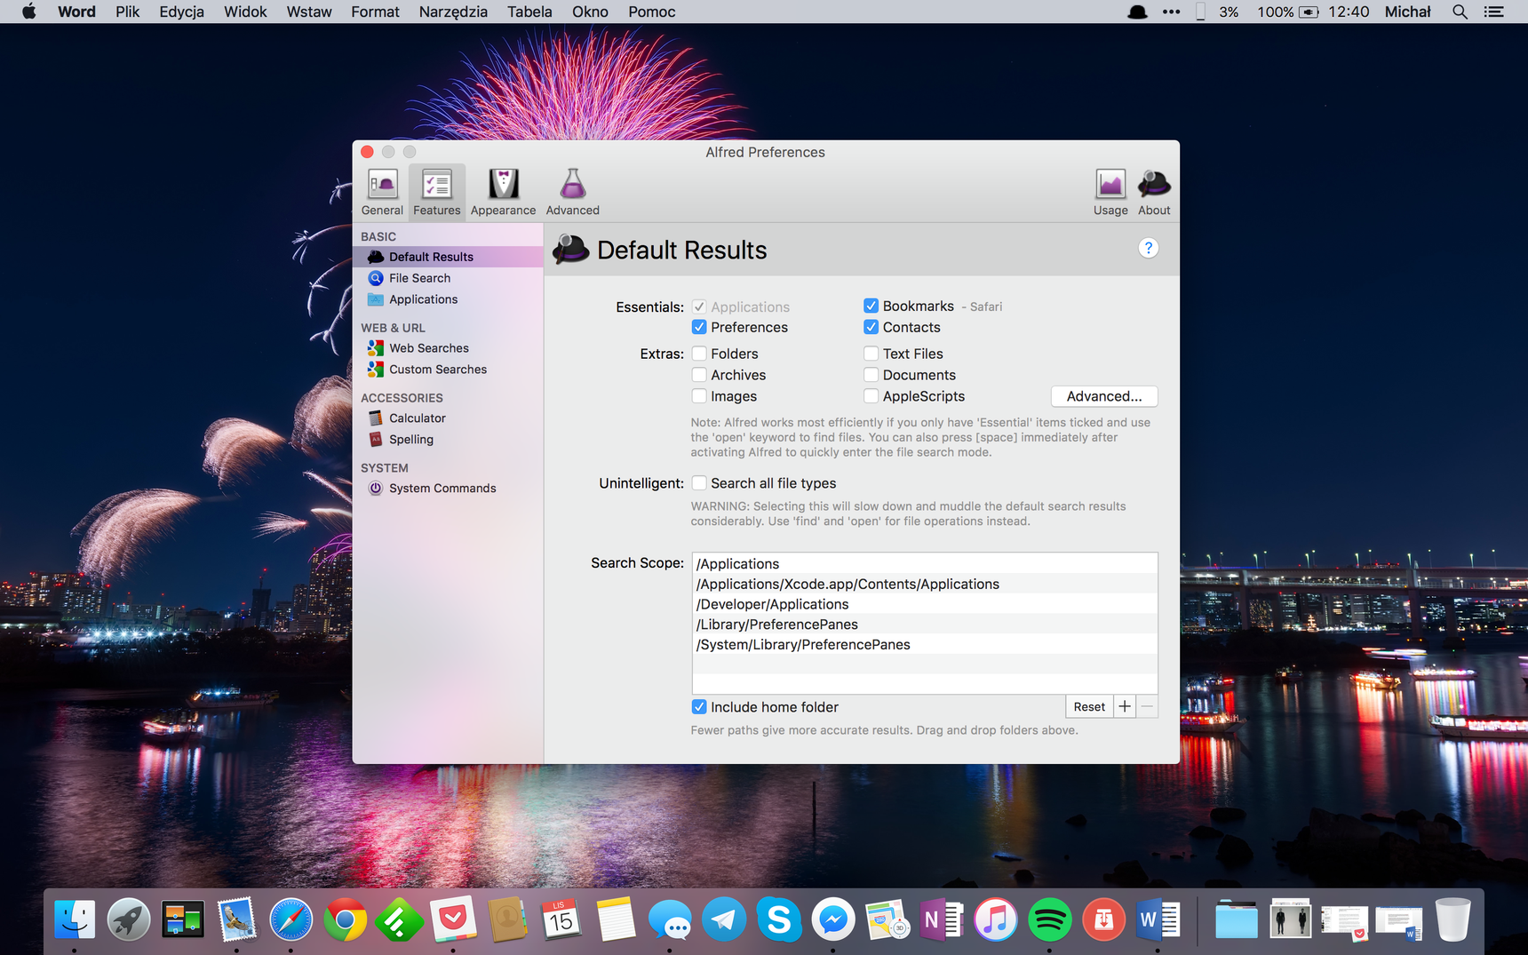Open Telegram from the dock
This screenshot has height=955, width=1528.
click(724, 919)
